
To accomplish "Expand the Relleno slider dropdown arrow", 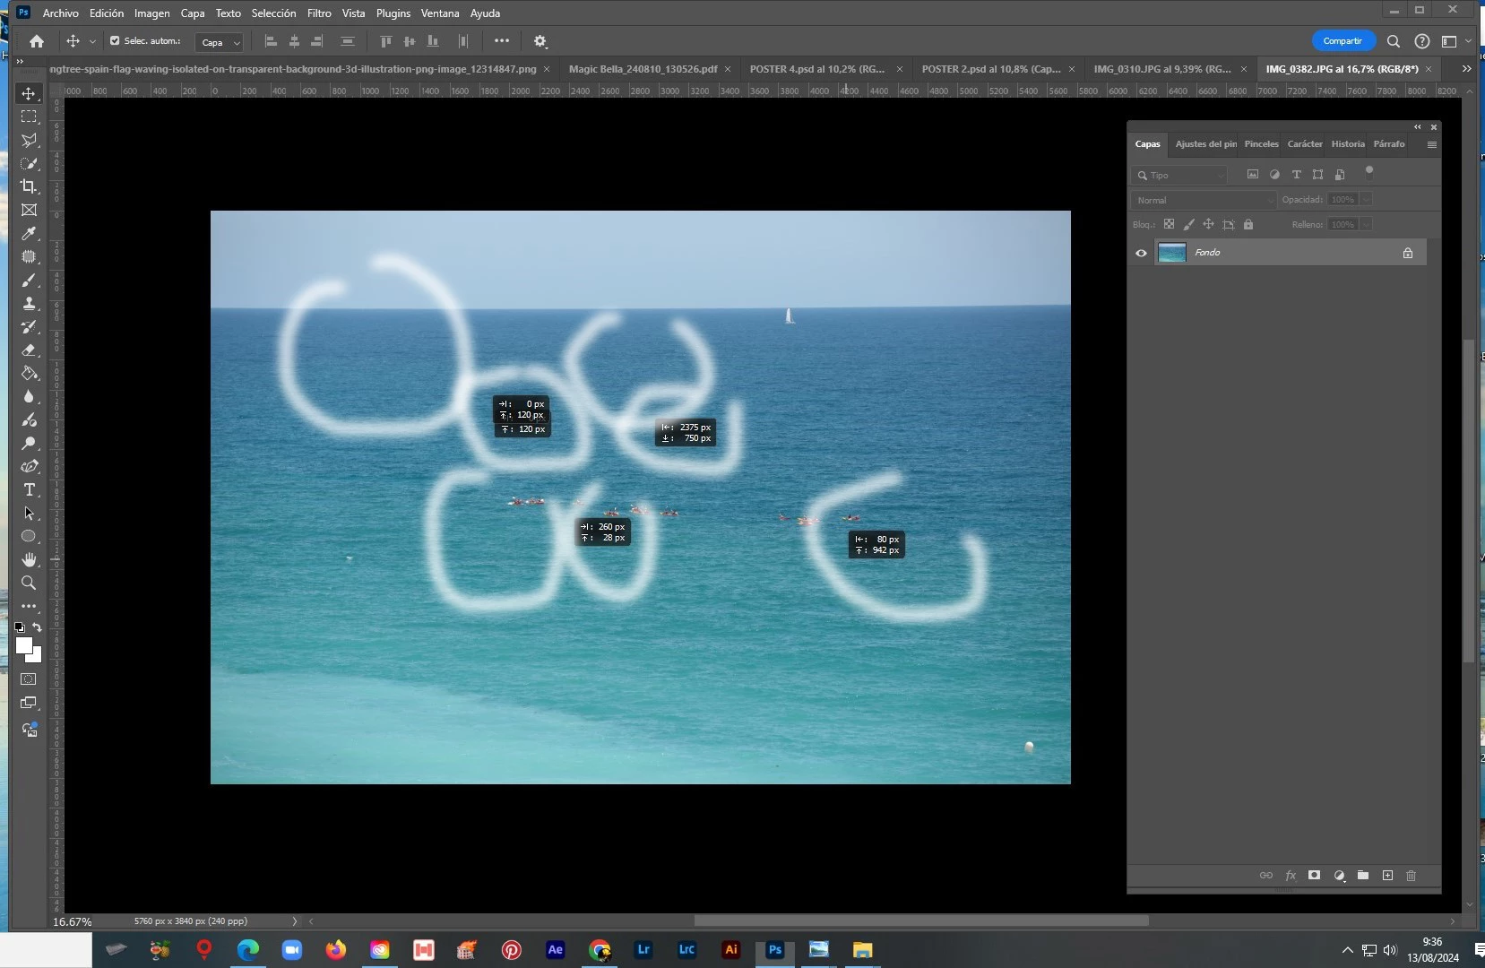I will pyautogui.click(x=1367, y=224).
